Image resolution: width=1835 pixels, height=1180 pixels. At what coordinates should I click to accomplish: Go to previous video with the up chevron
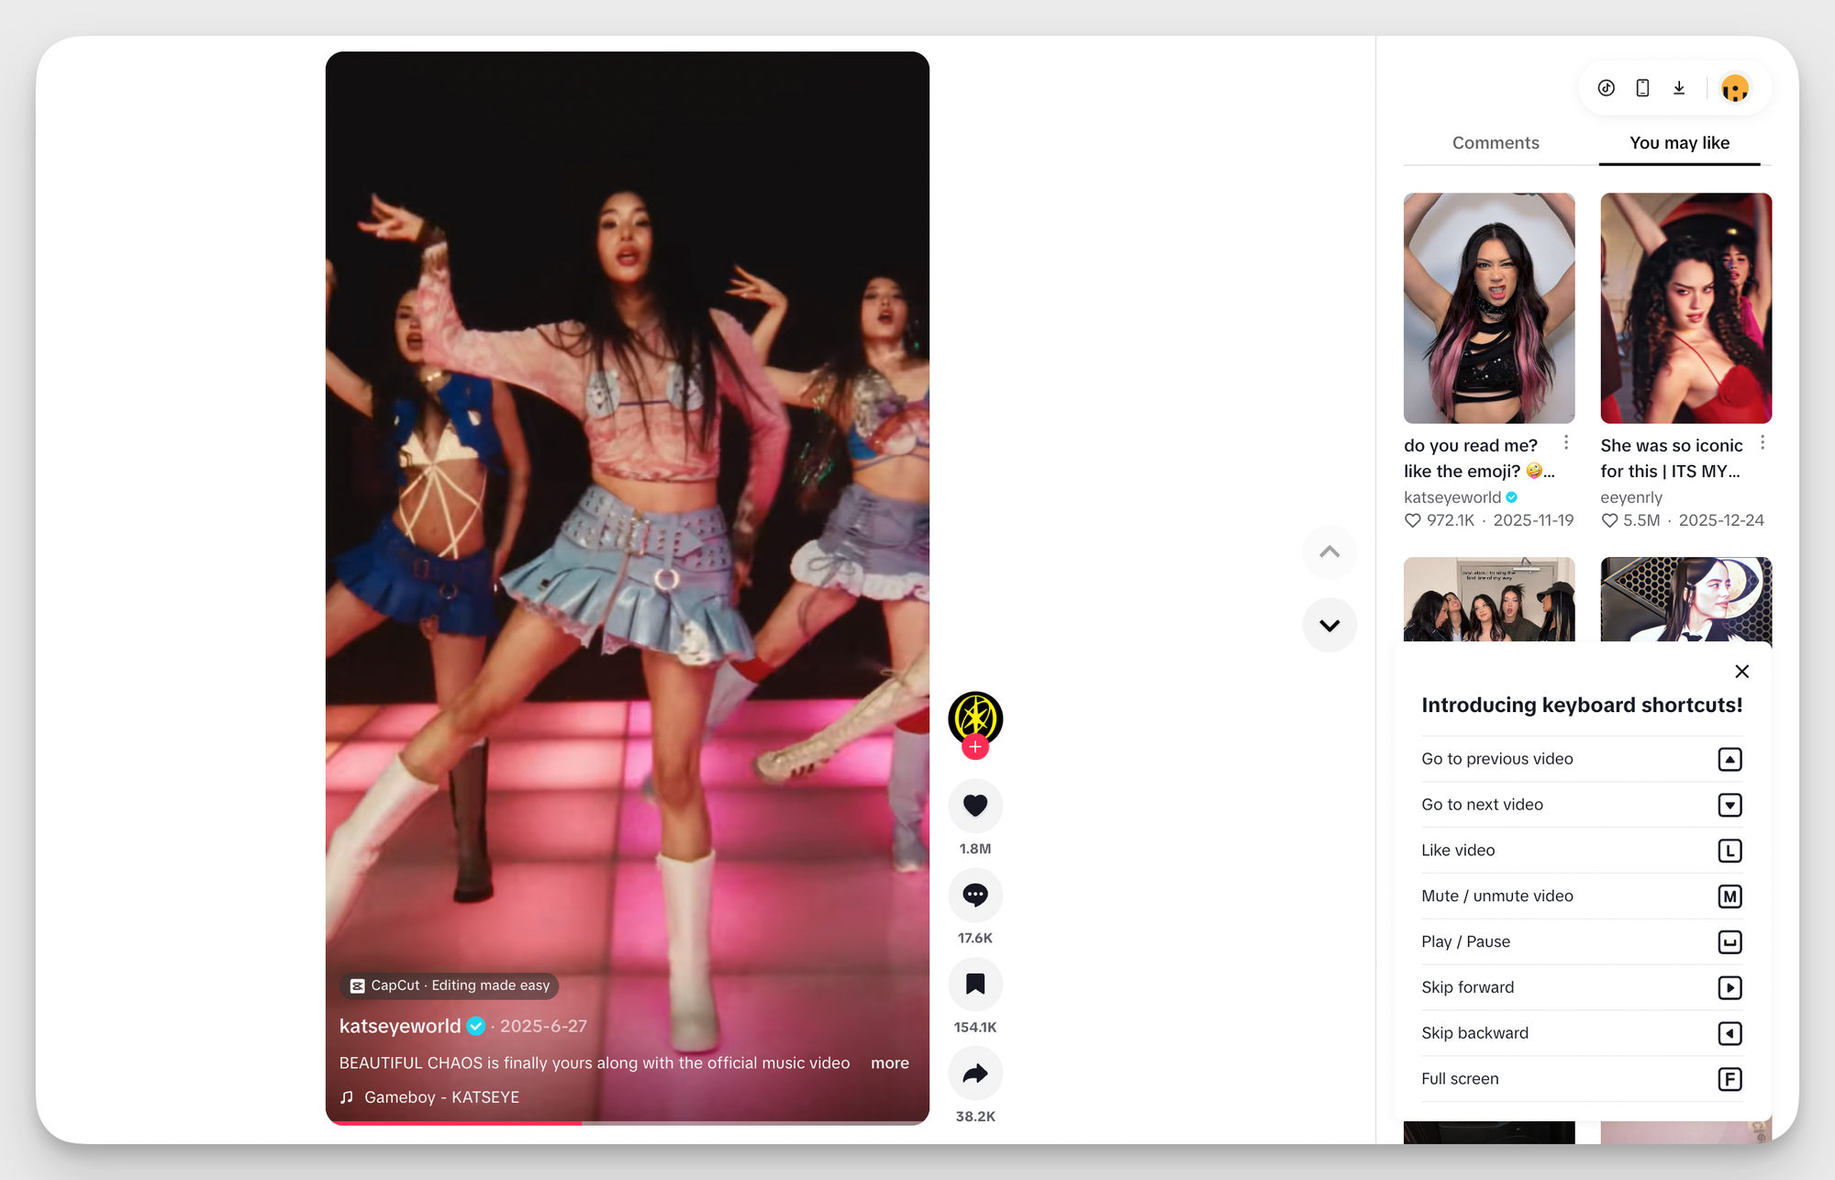1329,551
